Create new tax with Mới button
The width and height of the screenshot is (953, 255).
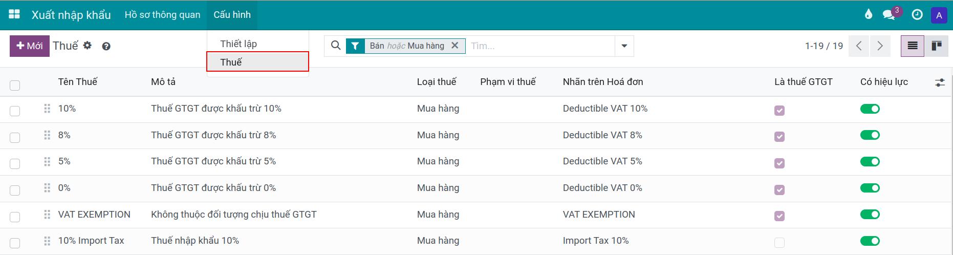click(30, 46)
